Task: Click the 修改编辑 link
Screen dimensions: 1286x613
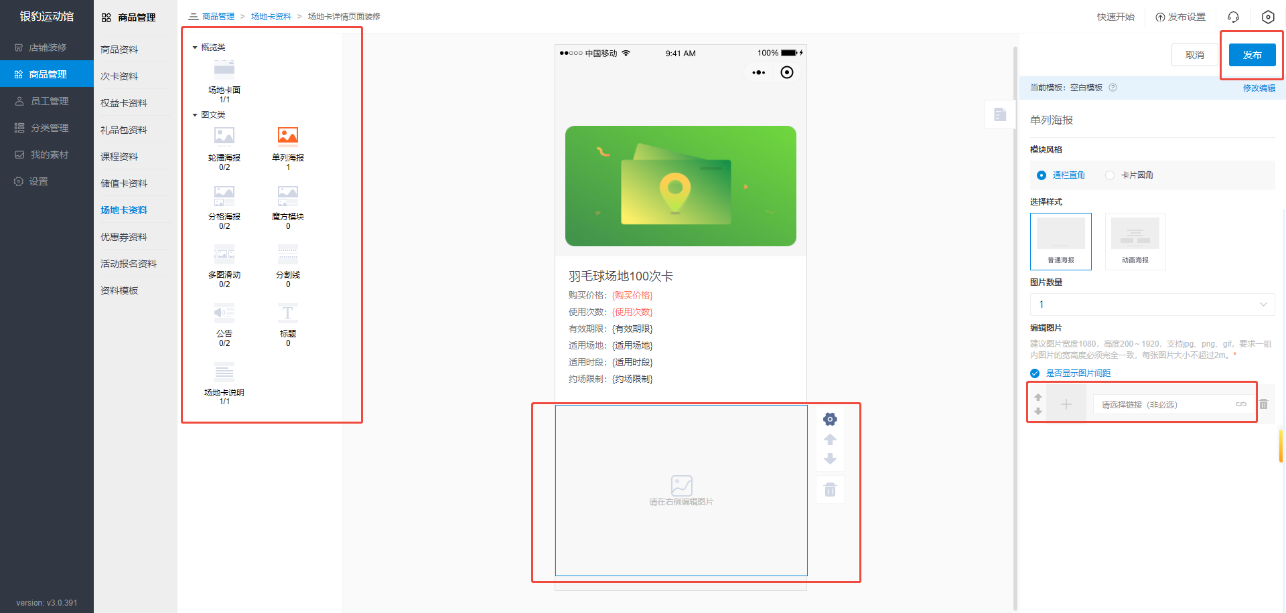Action: click(1259, 88)
